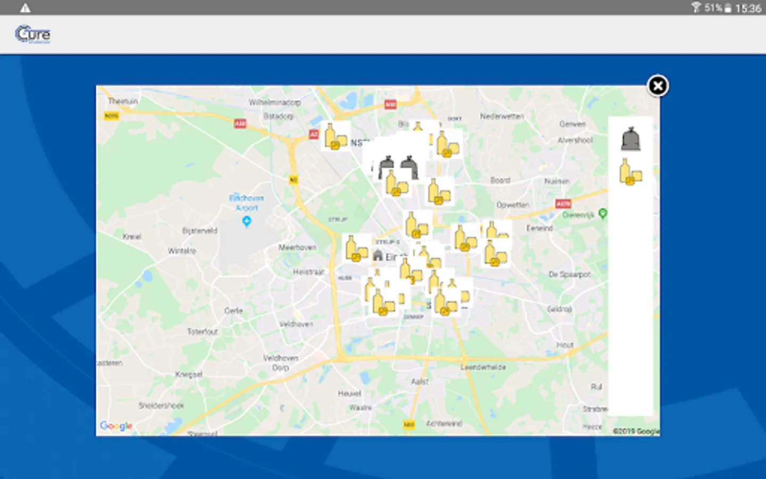Open the bottle marker just west of Board
The height and width of the screenshot is (479, 766).
[439, 192]
